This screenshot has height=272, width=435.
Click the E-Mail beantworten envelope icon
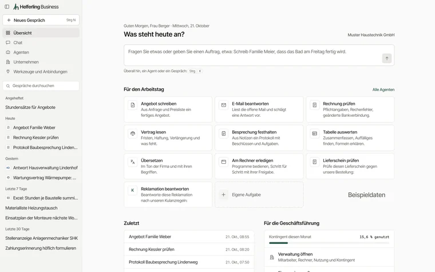pyautogui.click(x=224, y=105)
